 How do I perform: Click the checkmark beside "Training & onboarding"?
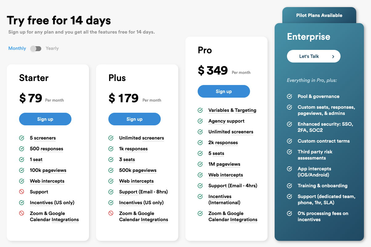tap(289, 186)
